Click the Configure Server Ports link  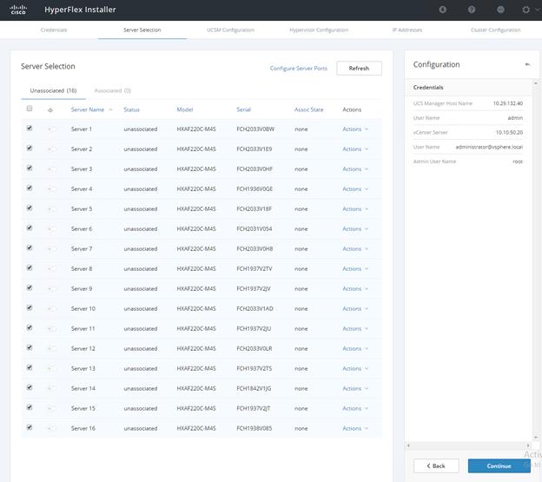point(298,69)
